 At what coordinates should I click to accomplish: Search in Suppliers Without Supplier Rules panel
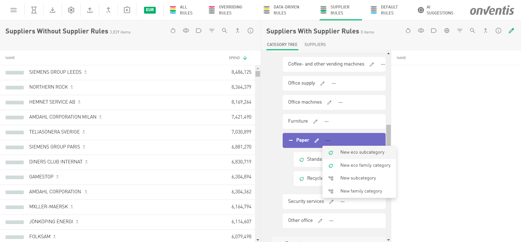click(x=224, y=31)
